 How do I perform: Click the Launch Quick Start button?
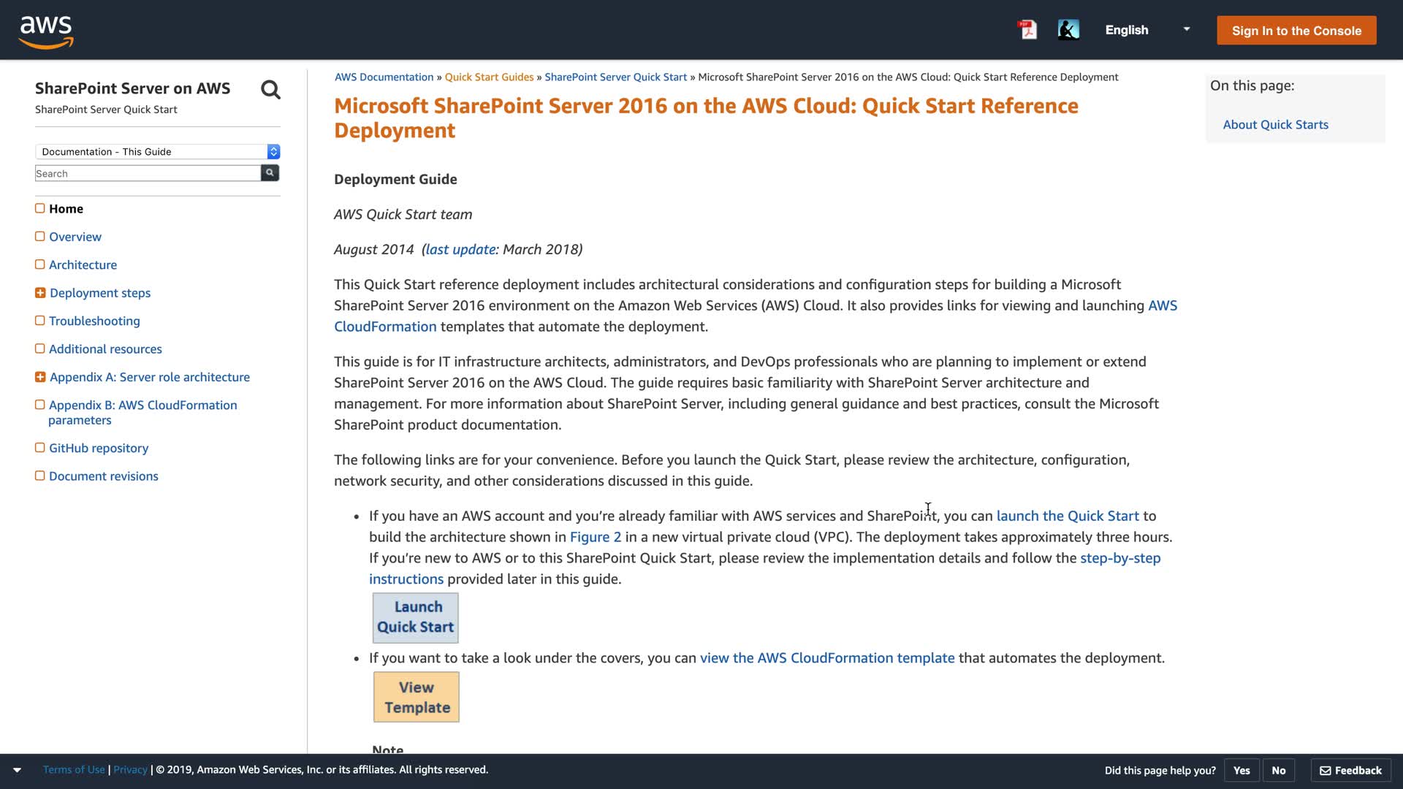pos(416,617)
